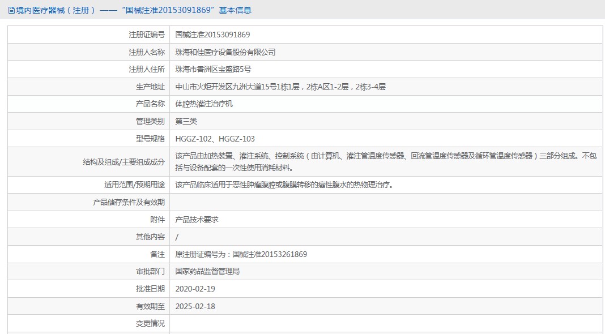
Task: Select registrant 珠海和佳医疗设备股份有限公司
Action: 225,52
